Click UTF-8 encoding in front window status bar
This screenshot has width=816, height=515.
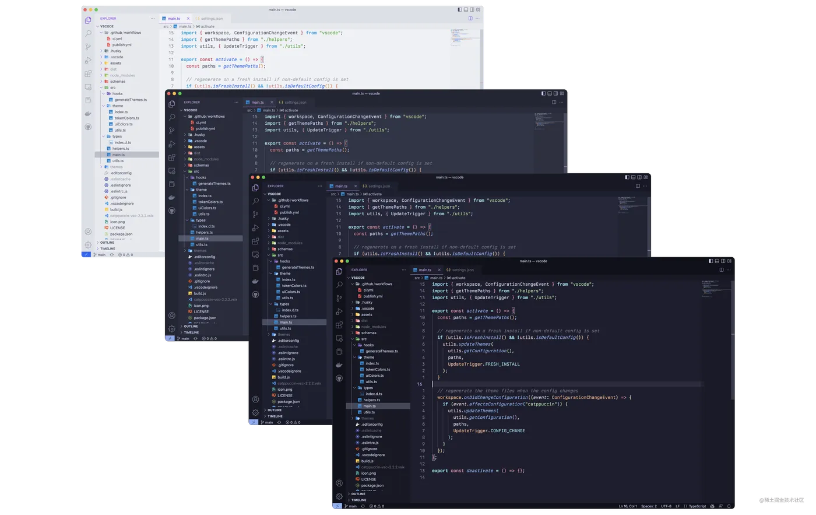click(x=666, y=506)
